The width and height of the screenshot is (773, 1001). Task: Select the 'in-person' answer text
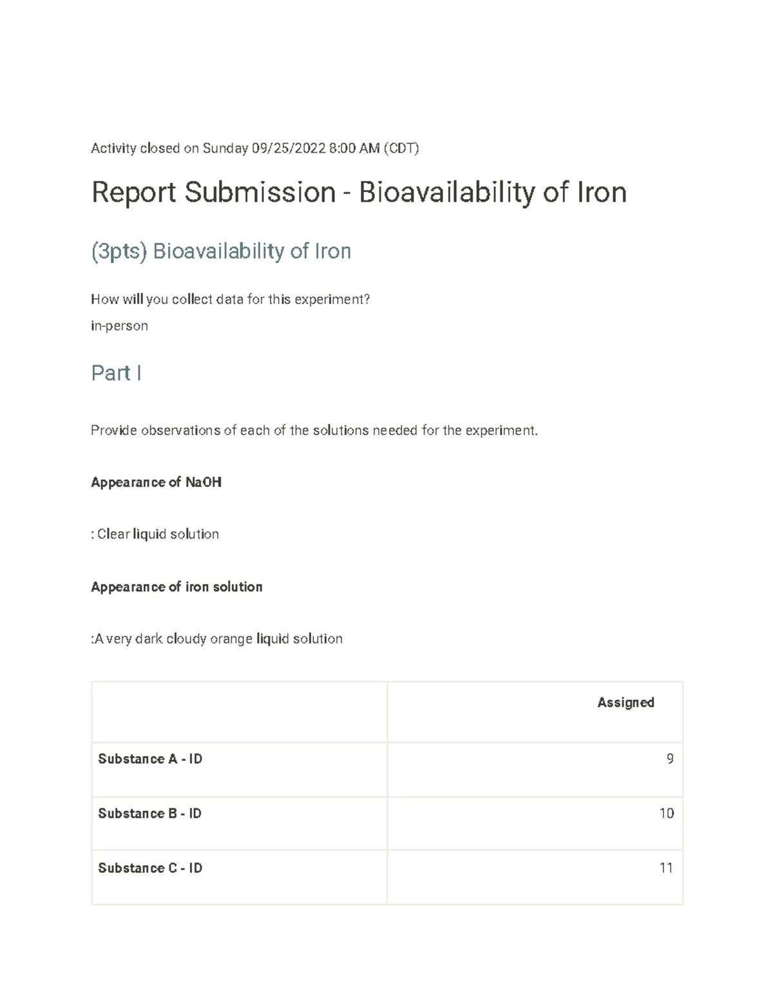(120, 326)
